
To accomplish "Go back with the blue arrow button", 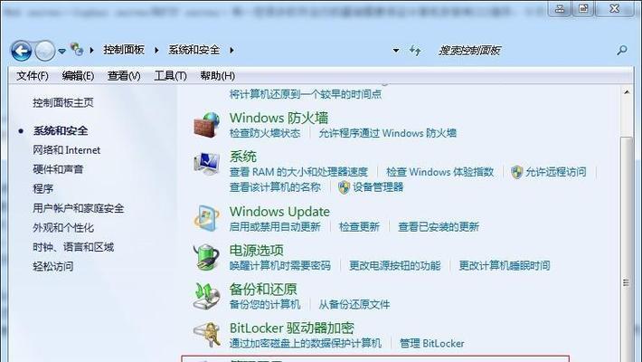I will [x=22, y=51].
